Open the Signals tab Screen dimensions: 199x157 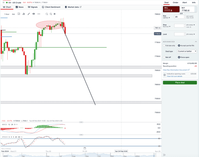coord(33,7)
